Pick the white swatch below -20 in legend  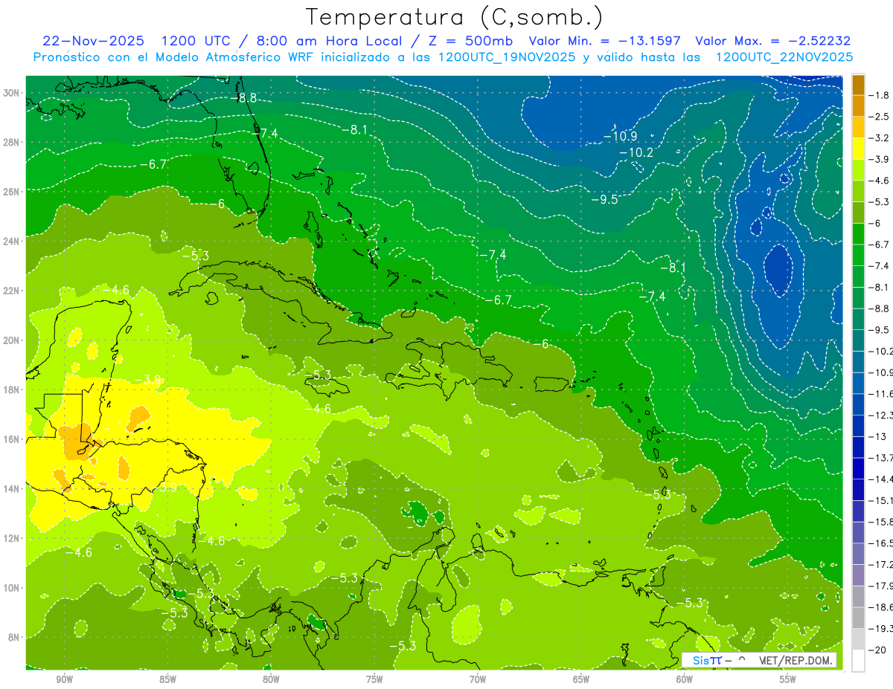(858, 660)
